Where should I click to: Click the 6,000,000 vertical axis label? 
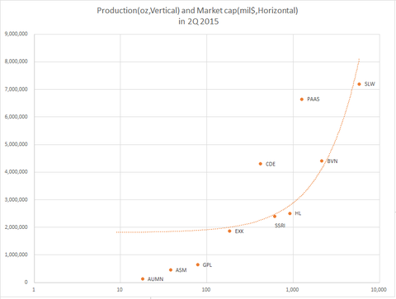click(16, 117)
